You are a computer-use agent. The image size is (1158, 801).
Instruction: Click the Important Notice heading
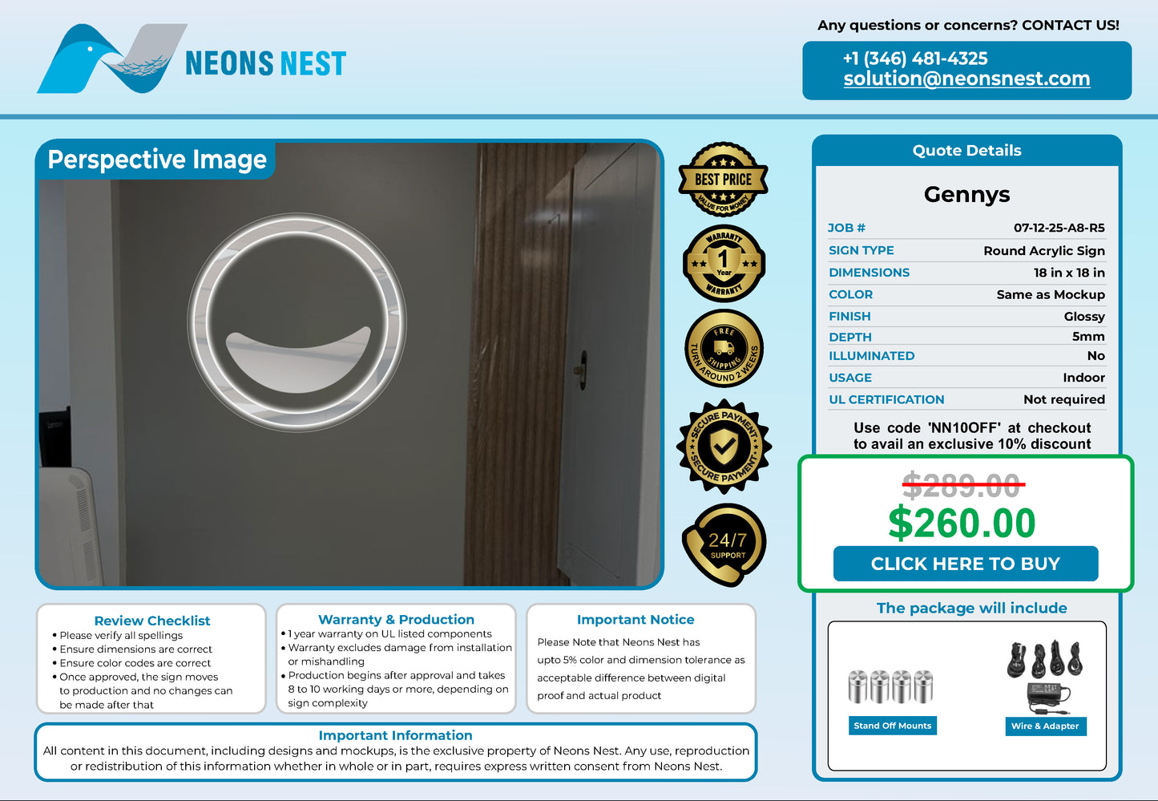(x=635, y=620)
